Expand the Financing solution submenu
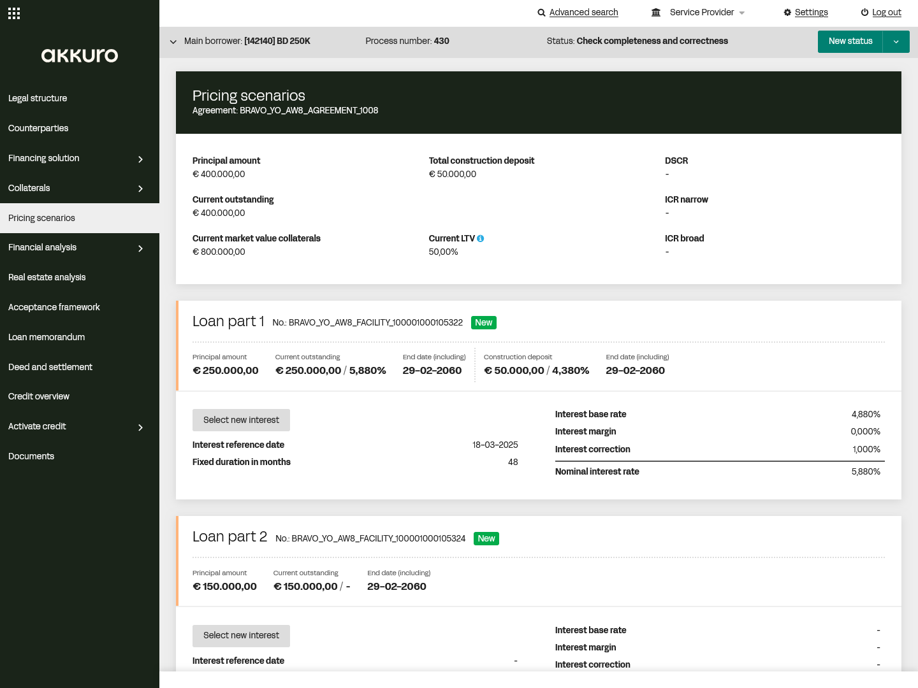Image resolution: width=918 pixels, height=688 pixels. 140,159
